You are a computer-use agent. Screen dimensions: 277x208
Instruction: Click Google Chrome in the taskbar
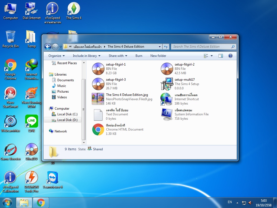(41, 202)
